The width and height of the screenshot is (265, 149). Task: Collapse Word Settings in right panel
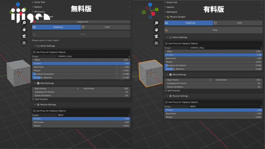[x=176, y=74]
